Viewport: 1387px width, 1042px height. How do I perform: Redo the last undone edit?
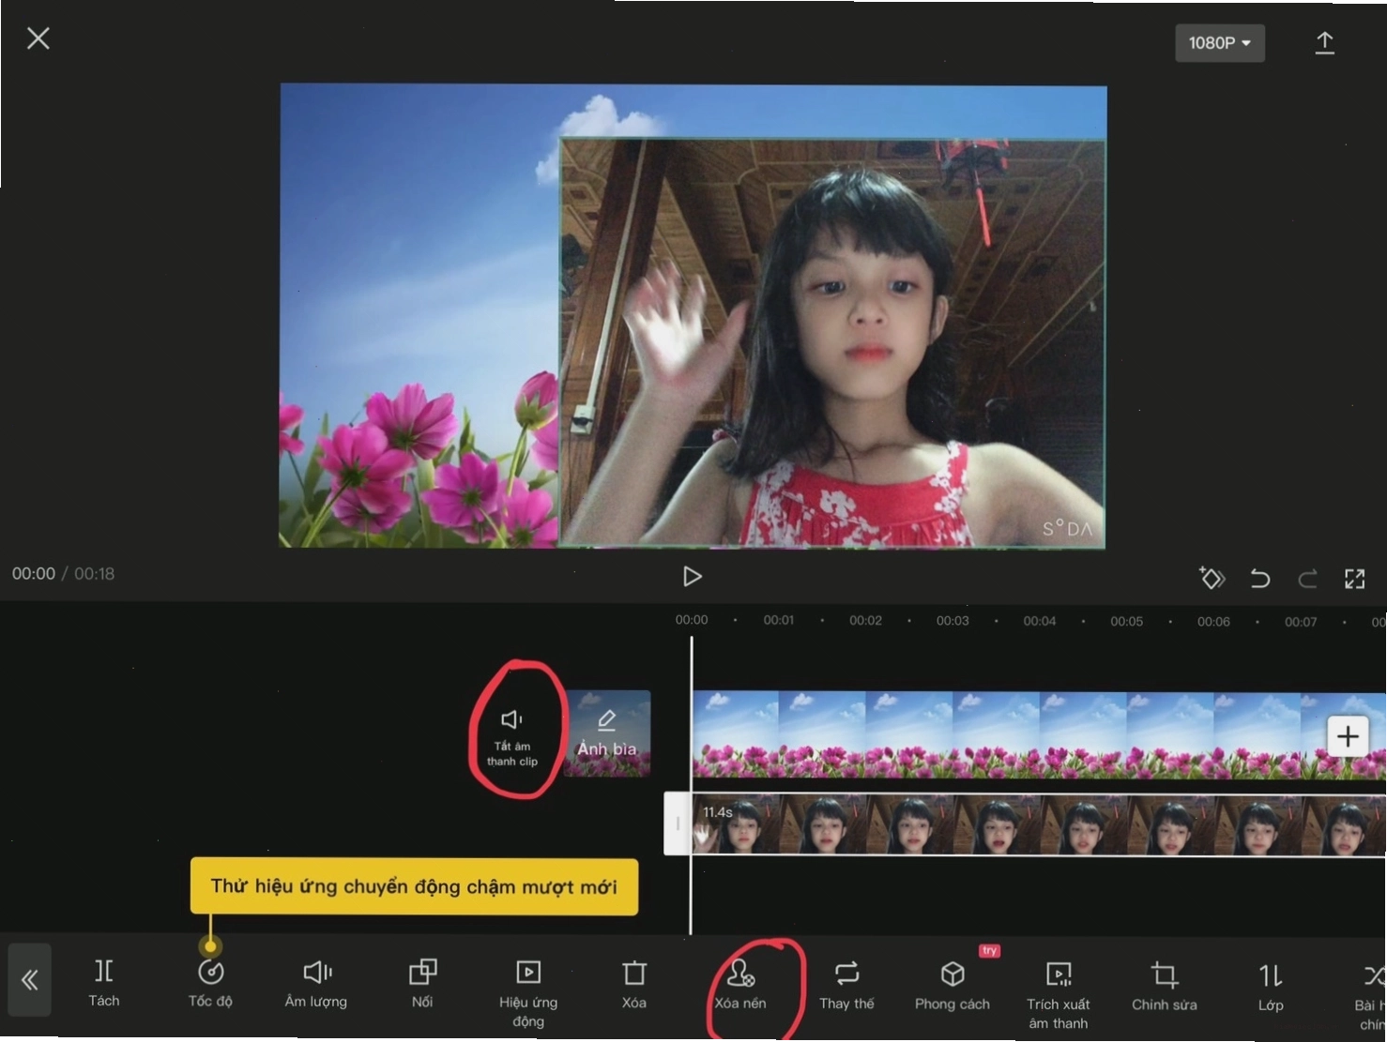[1307, 579]
